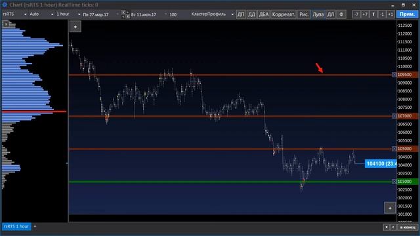The image size is (420, 236).
Task: Click the blue Прим. apply button
Action: [x=407, y=14]
